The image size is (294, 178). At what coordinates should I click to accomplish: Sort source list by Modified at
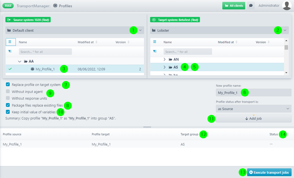(x=96, y=42)
